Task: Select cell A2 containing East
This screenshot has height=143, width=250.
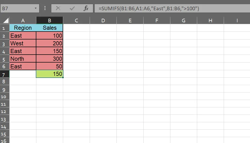Action: (x=23, y=36)
